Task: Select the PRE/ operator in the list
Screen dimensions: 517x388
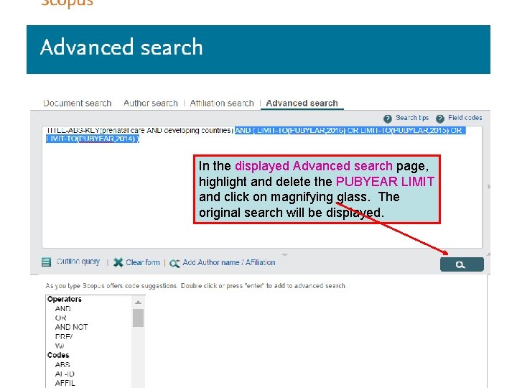Action: click(x=64, y=336)
